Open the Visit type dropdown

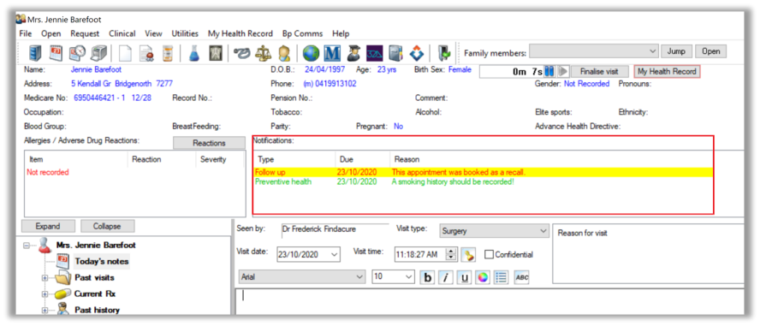(x=494, y=231)
